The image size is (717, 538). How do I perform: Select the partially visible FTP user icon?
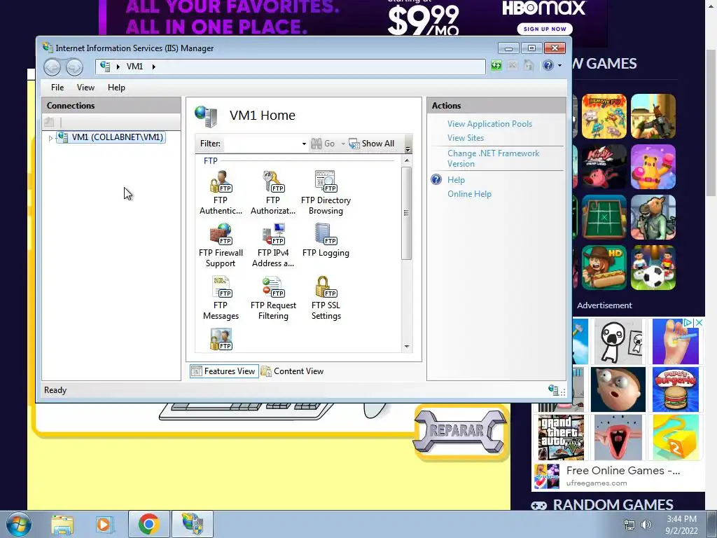click(x=221, y=340)
